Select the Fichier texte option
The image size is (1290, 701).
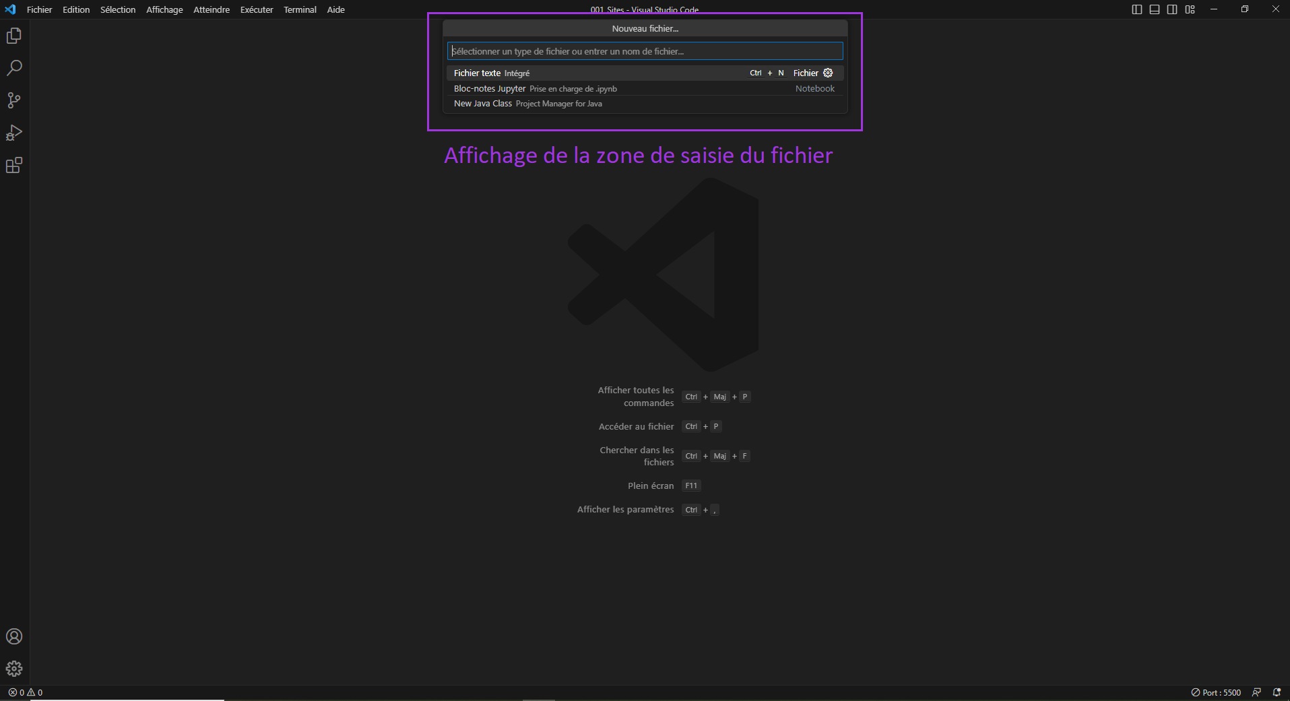[478, 73]
